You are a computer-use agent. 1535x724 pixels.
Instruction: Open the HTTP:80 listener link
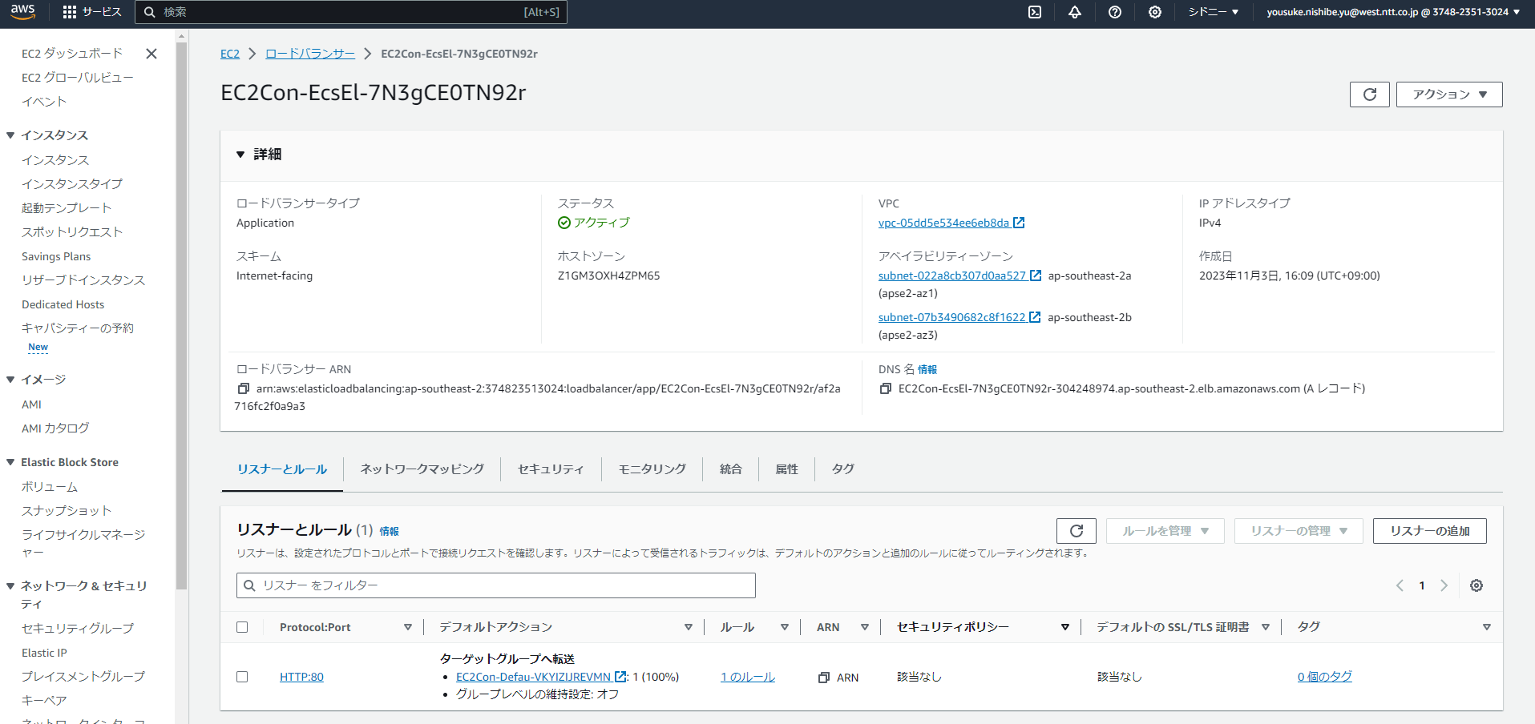pos(301,677)
